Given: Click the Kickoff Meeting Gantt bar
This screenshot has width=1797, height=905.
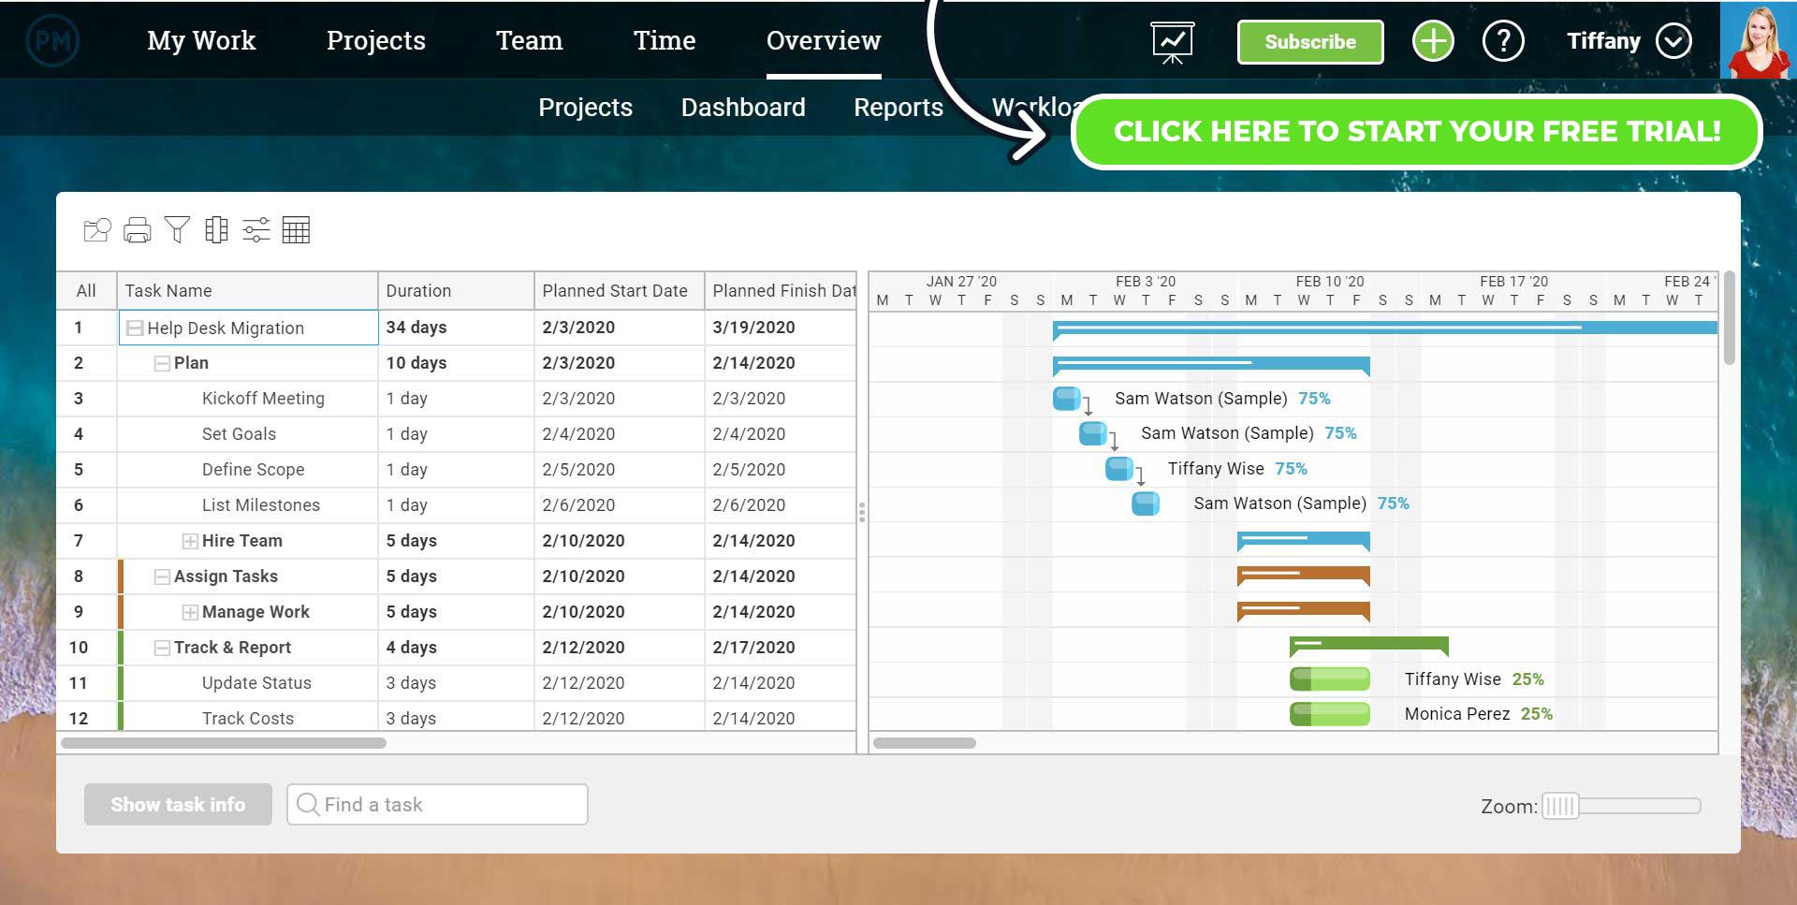Looking at the screenshot, I should [x=1066, y=399].
